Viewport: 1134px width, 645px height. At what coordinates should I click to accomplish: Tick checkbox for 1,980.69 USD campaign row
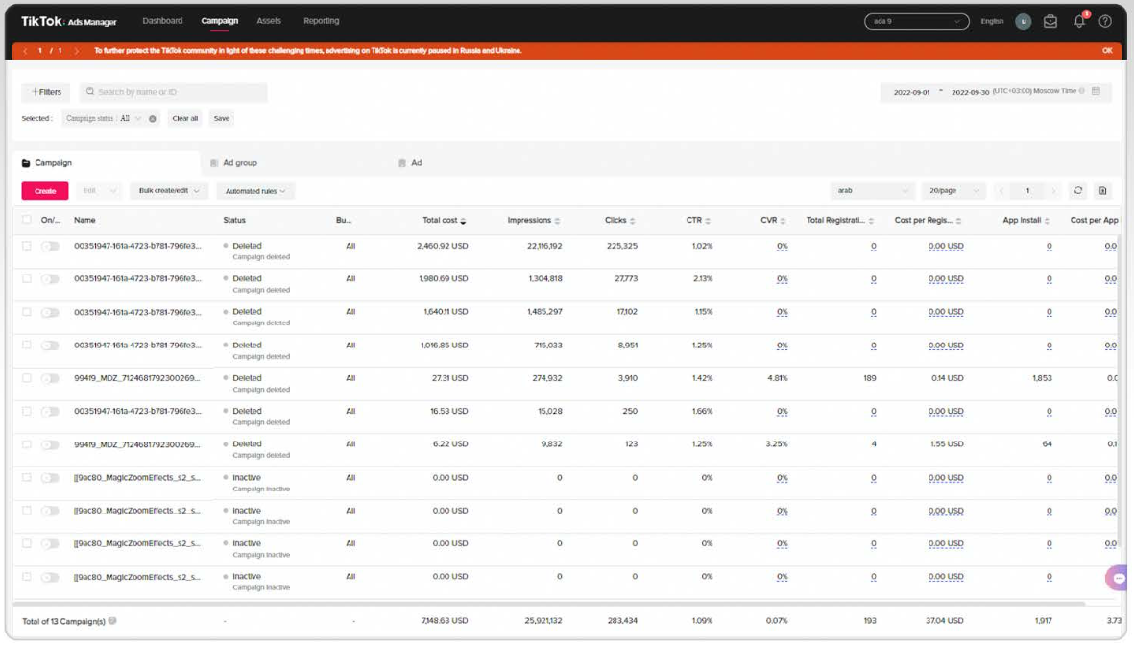tap(27, 278)
